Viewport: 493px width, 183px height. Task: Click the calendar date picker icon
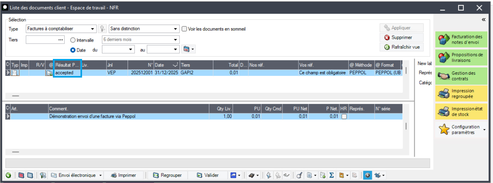pyautogui.click(x=186, y=49)
